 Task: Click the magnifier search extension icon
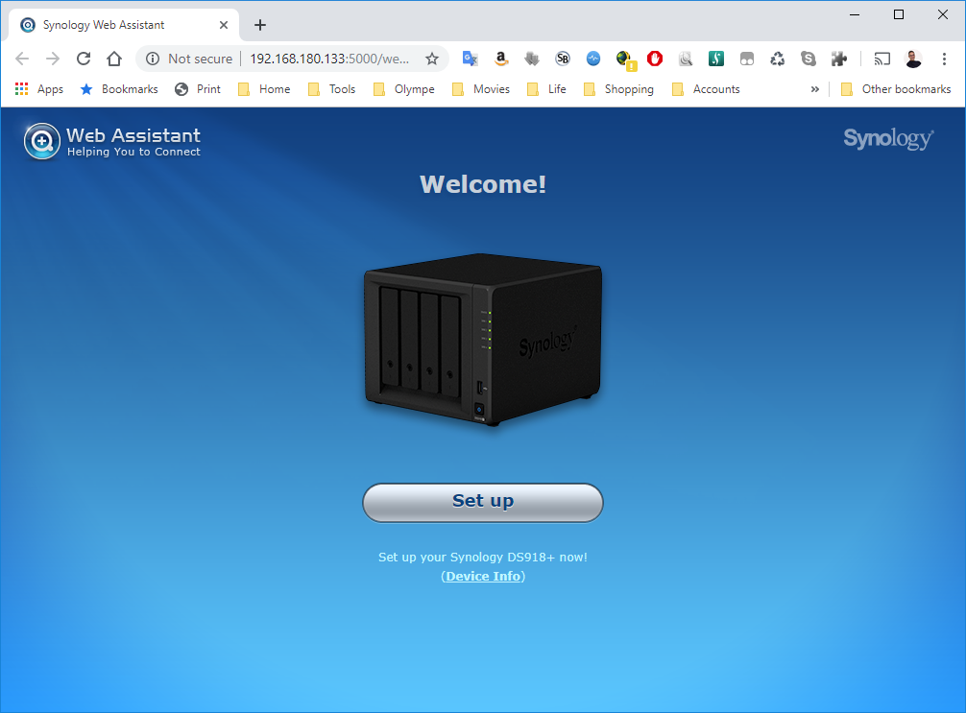tap(685, 59)
